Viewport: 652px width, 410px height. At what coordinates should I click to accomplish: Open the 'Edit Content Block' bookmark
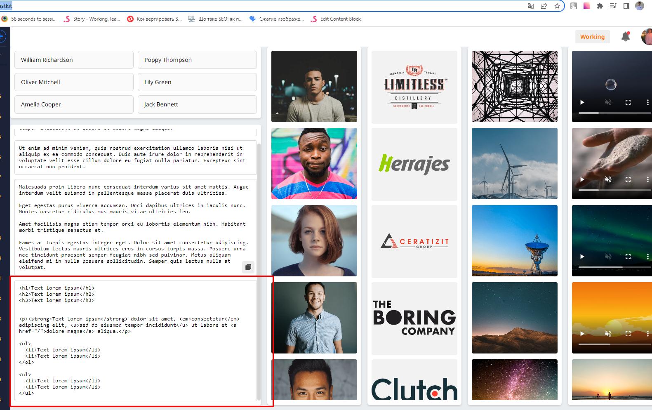pyautogui.click(x=336, y=19)
